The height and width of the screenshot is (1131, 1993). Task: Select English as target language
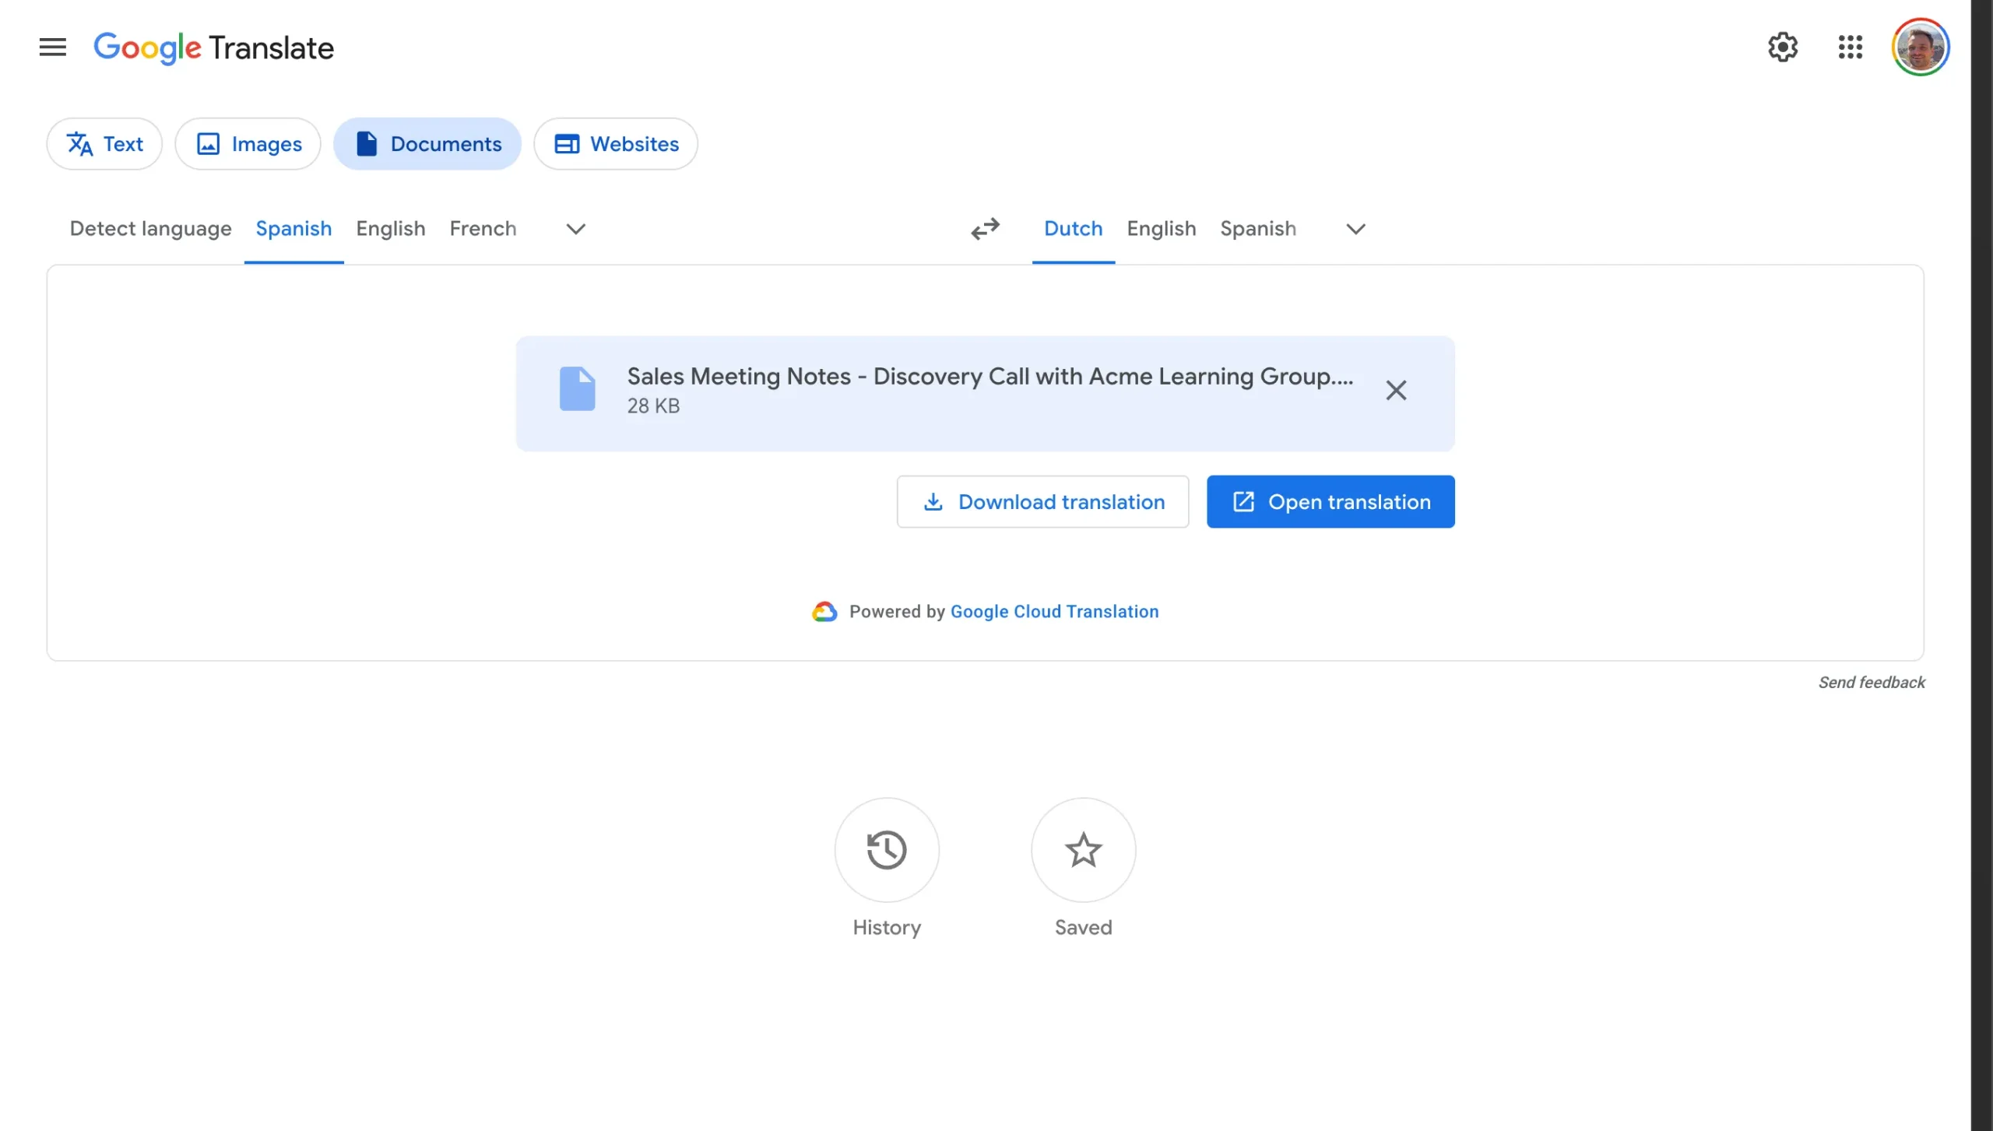[x=1161, y=229]
